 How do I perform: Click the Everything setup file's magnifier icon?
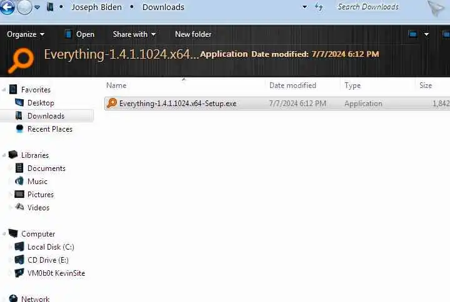coord(112,103)
